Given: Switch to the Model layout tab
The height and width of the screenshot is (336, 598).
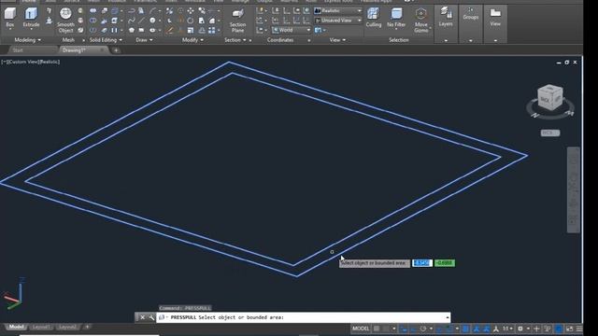Looking at the screenshot, I should click(16, 327).
